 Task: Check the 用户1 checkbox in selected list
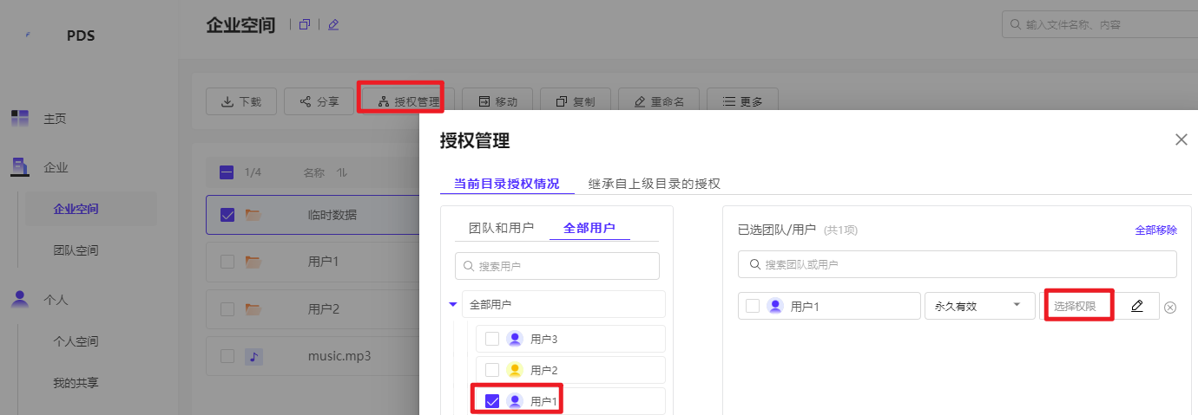click(x=753, y=306)
